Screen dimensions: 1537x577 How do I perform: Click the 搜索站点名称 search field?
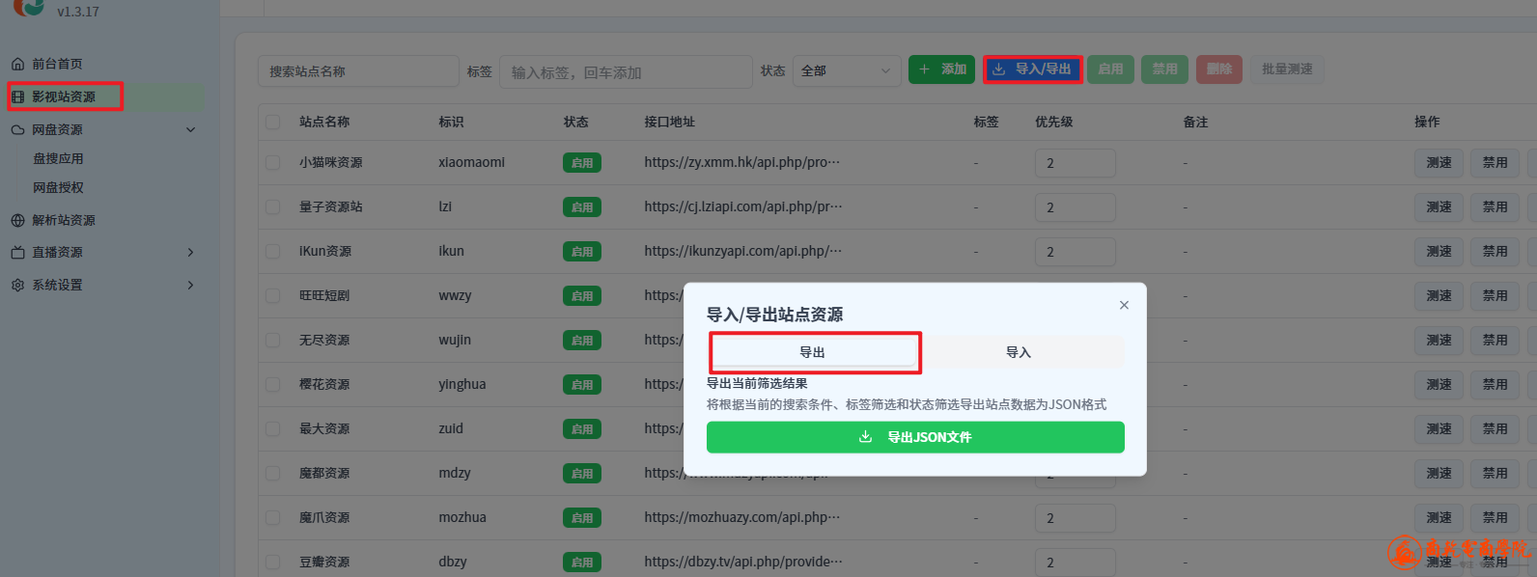coord(358,71)
